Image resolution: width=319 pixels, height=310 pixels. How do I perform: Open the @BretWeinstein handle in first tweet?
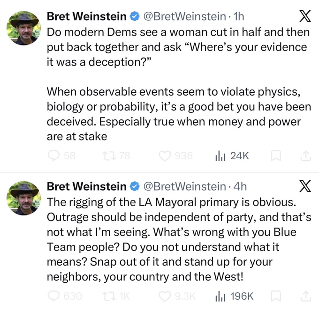pos(185,16)
